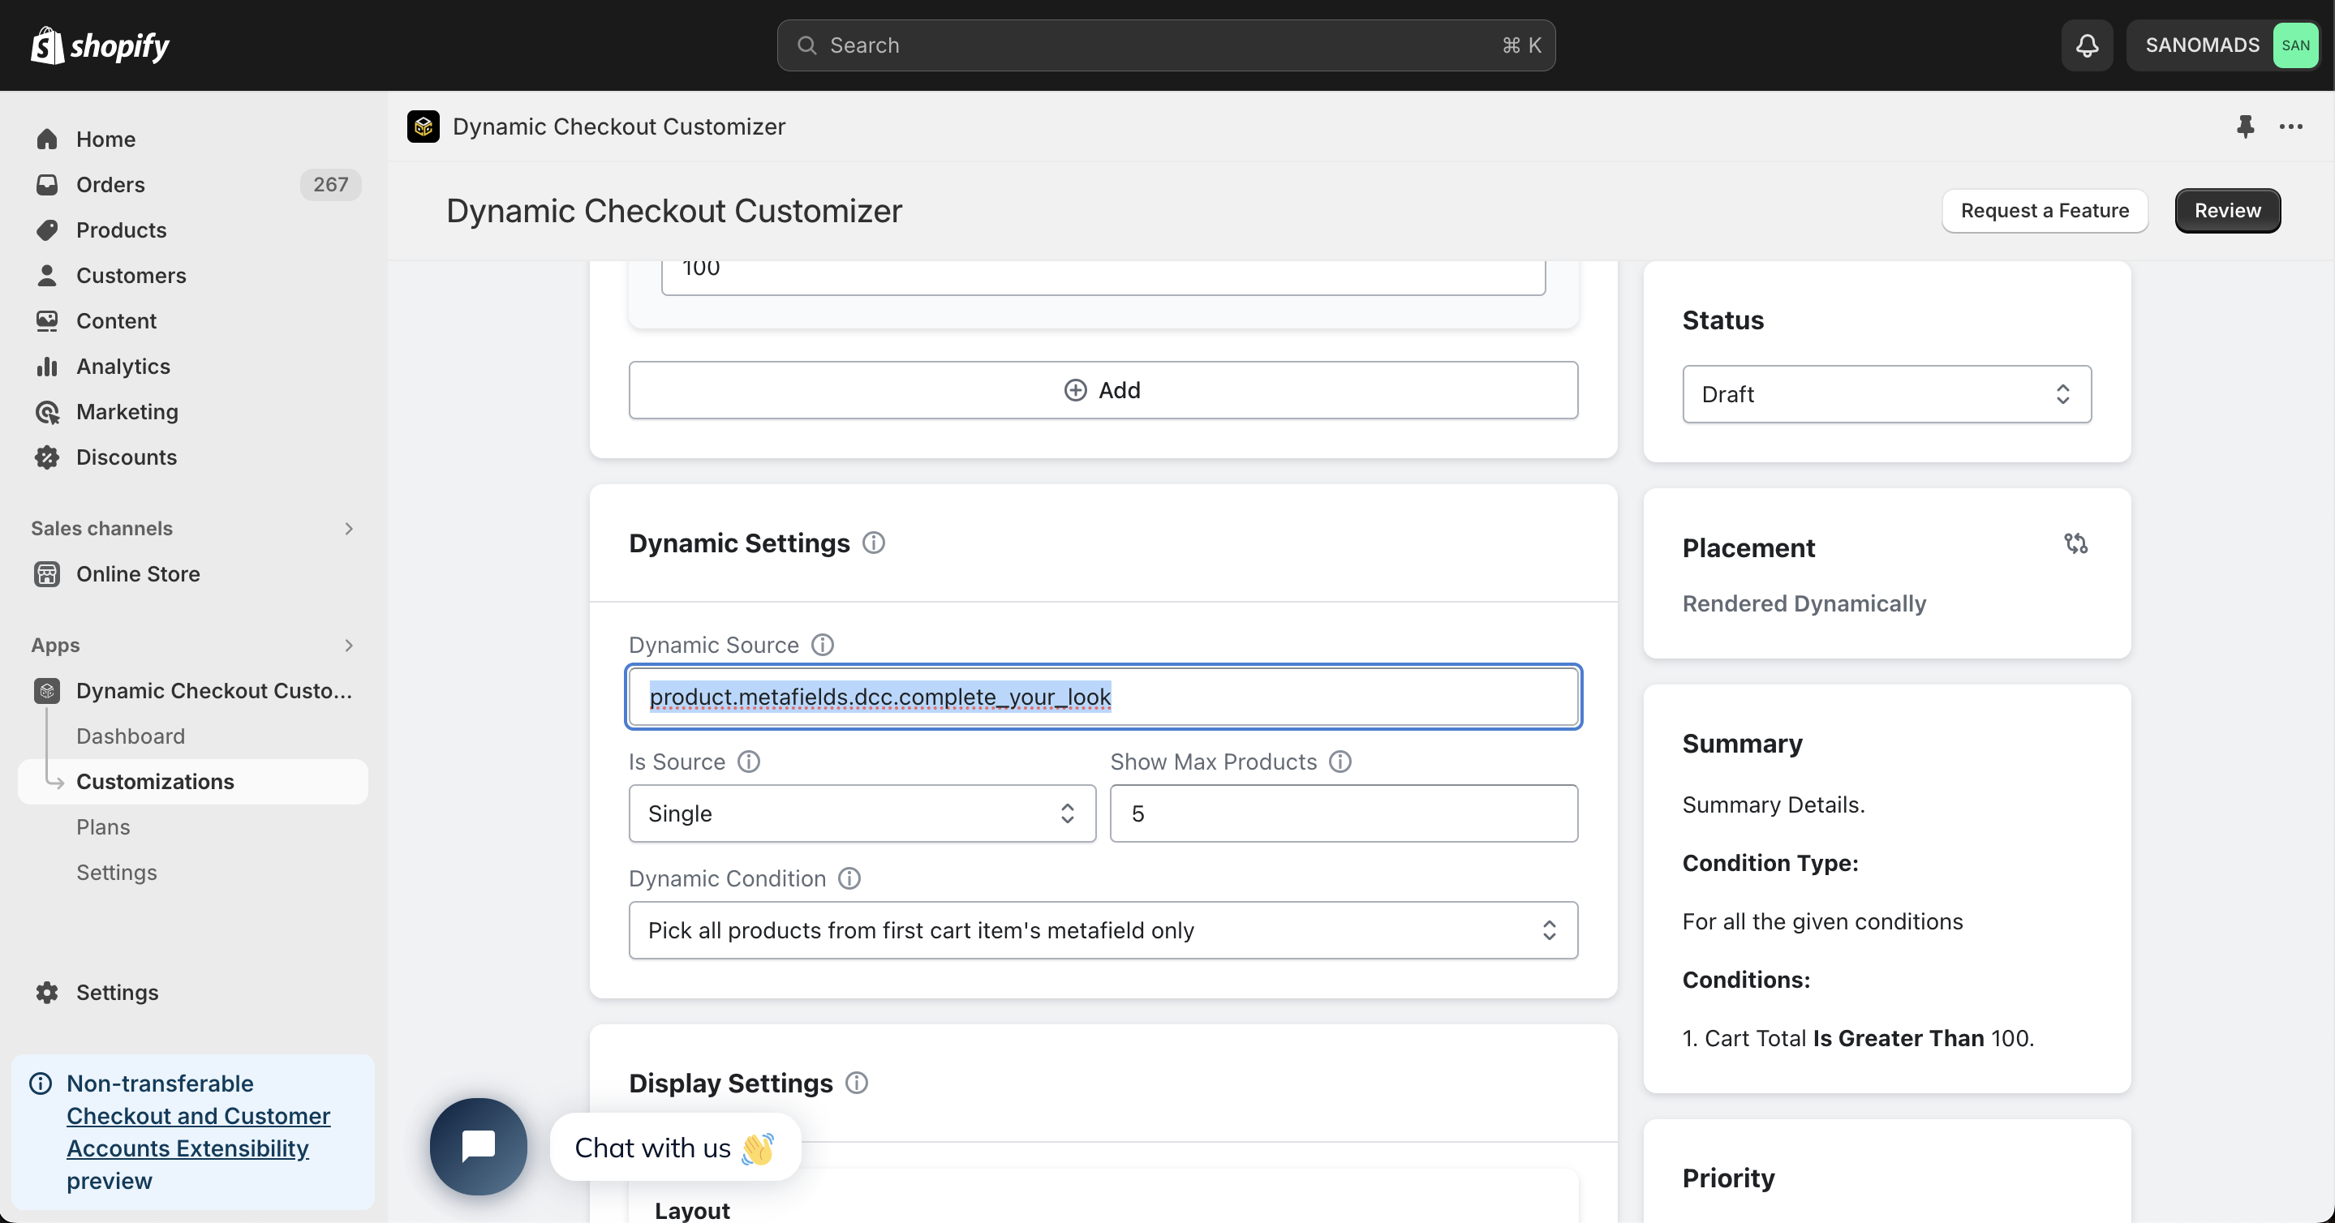
Task: Open the Is Source dropdown
Action: [862, 813]
